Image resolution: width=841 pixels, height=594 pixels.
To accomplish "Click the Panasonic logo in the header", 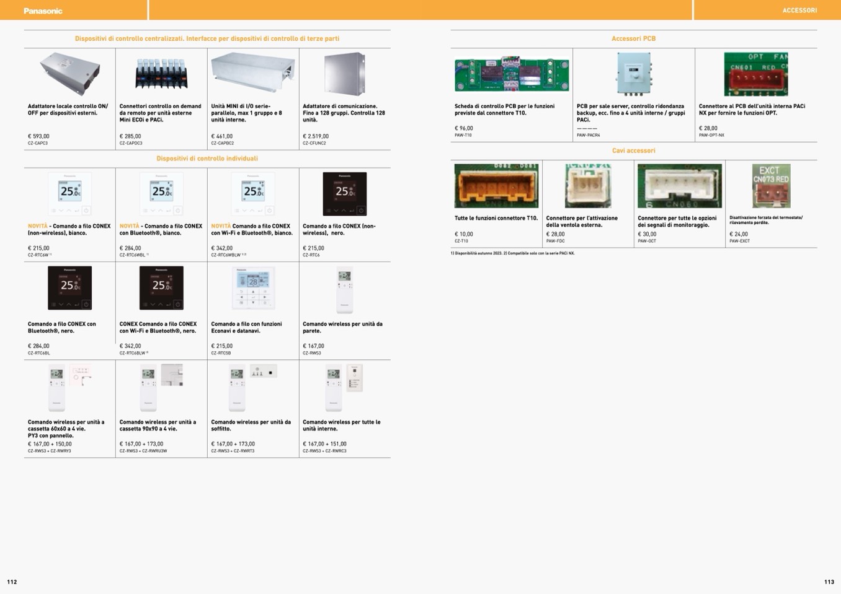I will [x=43, y=11].
